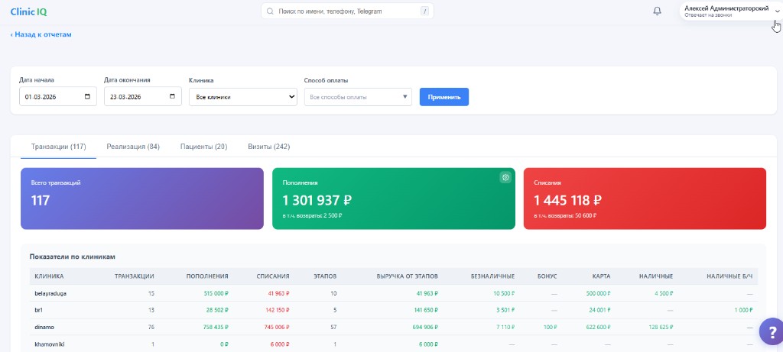This screenshot has height=352, width=783.
Task: Open calendar picker for Дата окончания
Action: click(x=172, y=97)
